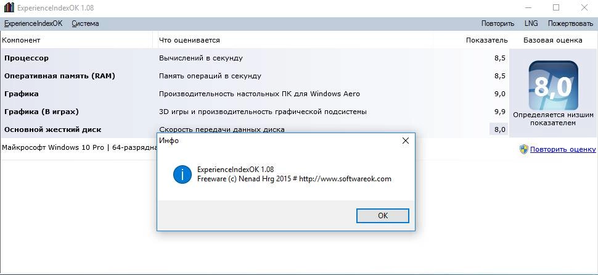Screen dimensions: 598x275
Task: Click Пожертвовать in the menu bar
Action: coord(570,23)
